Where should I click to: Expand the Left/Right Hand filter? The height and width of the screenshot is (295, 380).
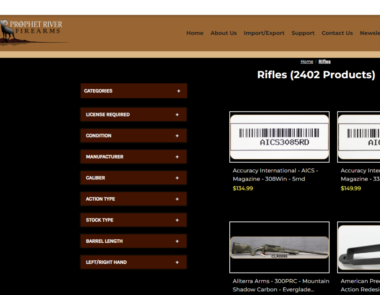[133, 262]
